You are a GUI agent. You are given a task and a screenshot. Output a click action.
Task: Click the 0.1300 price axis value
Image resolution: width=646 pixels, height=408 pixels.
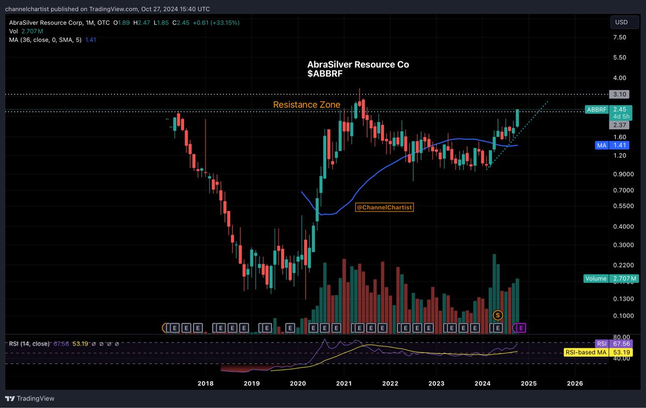pos(622,299)
